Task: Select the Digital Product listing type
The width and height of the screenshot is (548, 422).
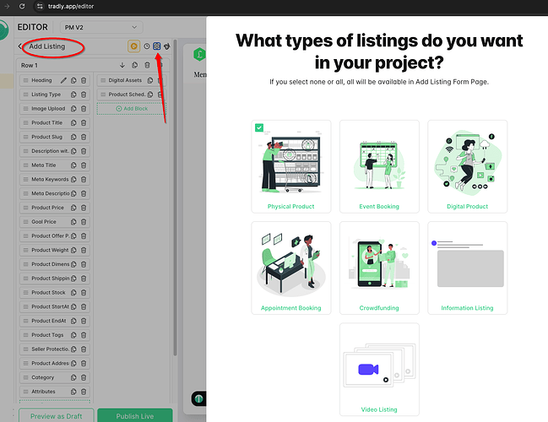Action: click(467, 165)
